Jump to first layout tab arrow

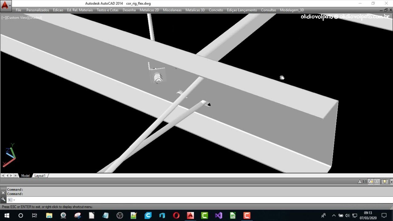[x=3, y=176]
